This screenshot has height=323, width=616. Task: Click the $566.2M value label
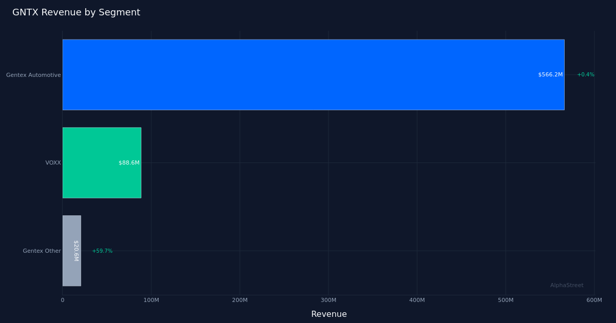(550, 75)
